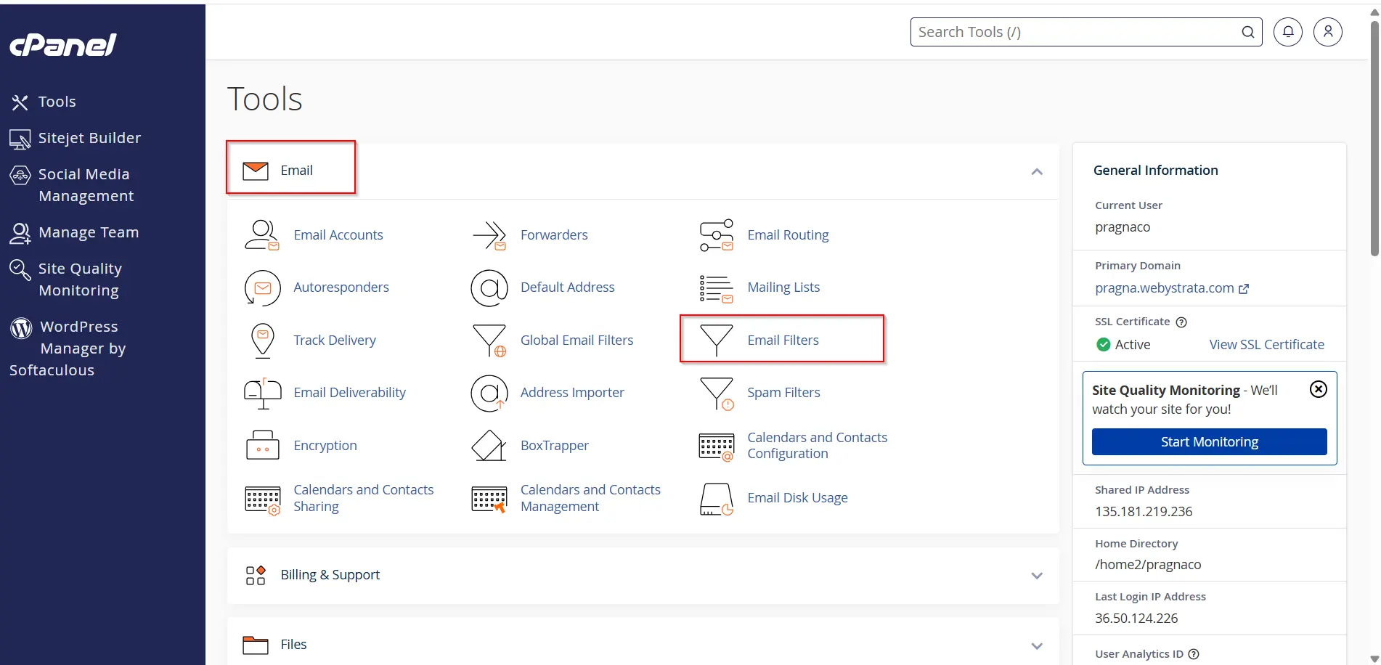Open the Mailing Lists link
The image size is (1381, 665).
point(783,287)
